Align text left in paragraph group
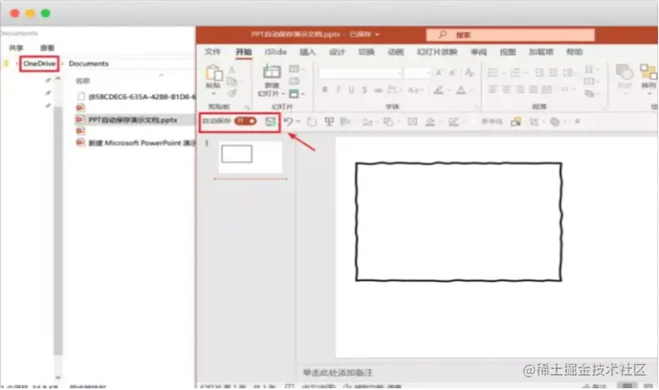Screen dimensions: 659x390 [x=493, y=89]
